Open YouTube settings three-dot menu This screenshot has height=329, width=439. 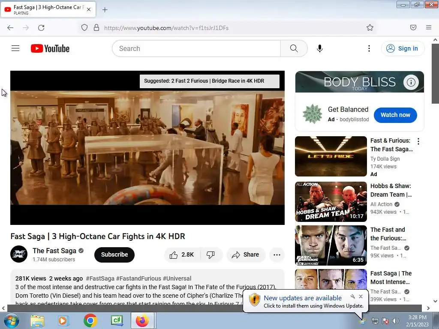pyautogui.click(x=369, y=48)
